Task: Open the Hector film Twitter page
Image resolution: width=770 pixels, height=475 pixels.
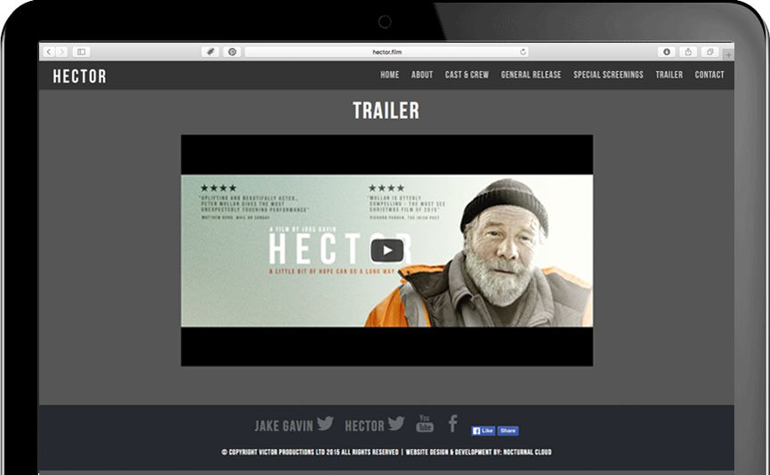Action: (396, 424)
